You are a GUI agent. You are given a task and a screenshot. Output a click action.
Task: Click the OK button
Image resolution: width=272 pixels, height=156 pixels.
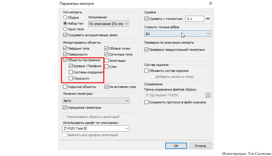[176, 146]
